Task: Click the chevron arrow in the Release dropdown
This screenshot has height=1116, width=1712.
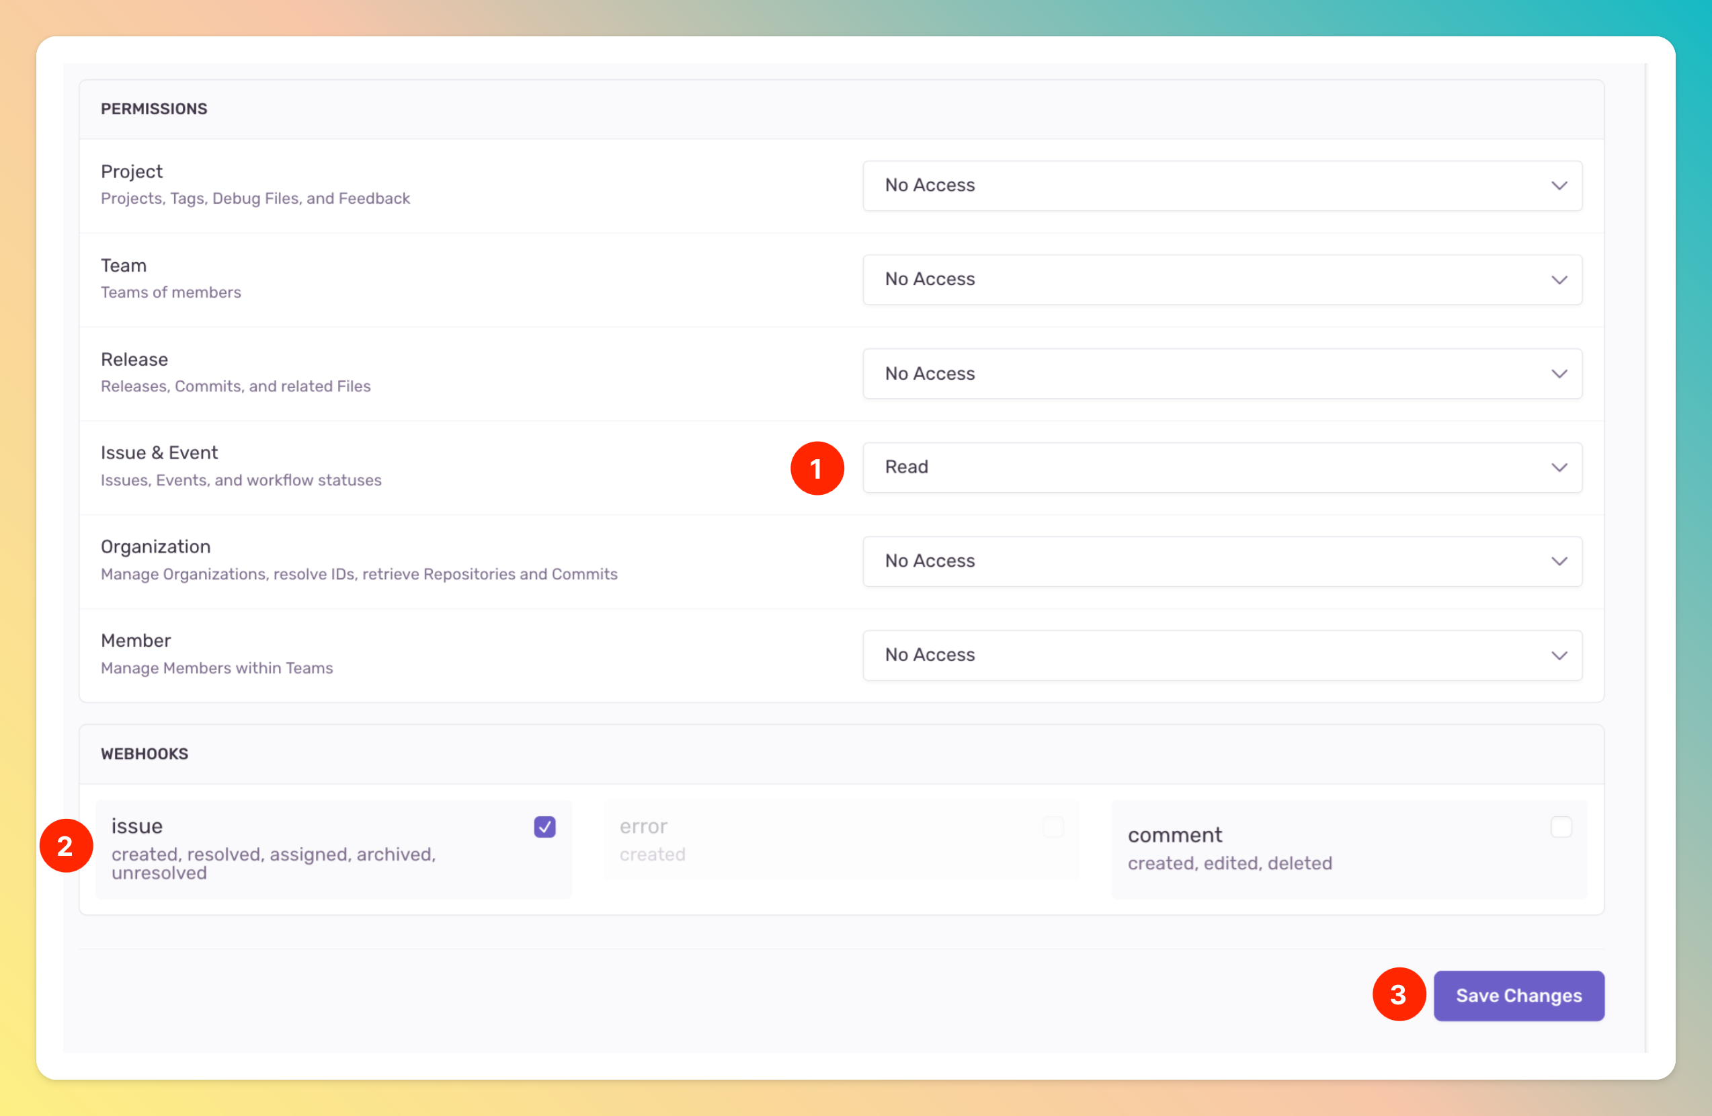Action: [1559, 373]
